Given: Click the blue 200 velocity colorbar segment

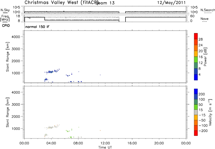Looking at the screenshot, I should (x=196, y=91).
